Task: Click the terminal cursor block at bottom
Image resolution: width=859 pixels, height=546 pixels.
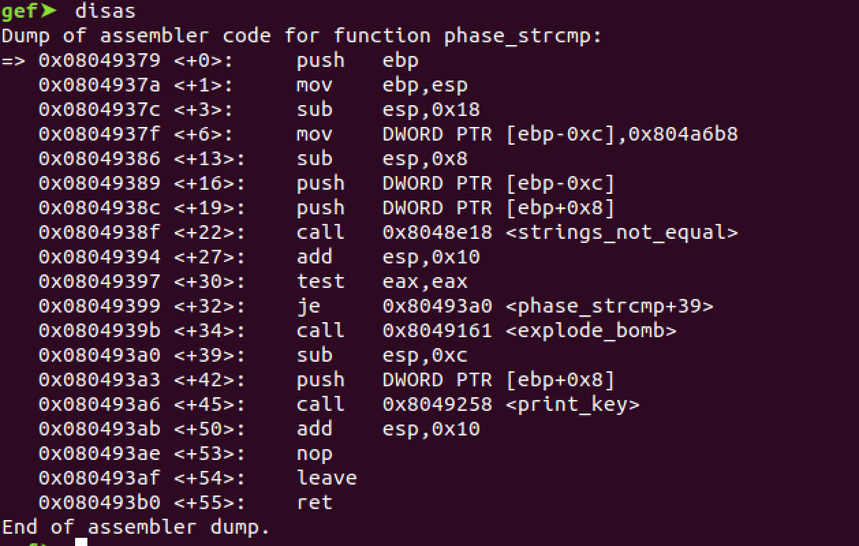Action: pyautogui.click(x=81, y=542)
